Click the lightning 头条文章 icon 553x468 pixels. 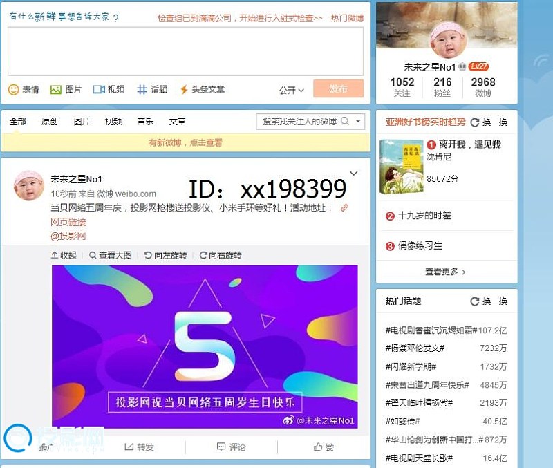(184, 90)
